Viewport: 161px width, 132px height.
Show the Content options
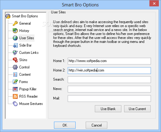(25, 75)
